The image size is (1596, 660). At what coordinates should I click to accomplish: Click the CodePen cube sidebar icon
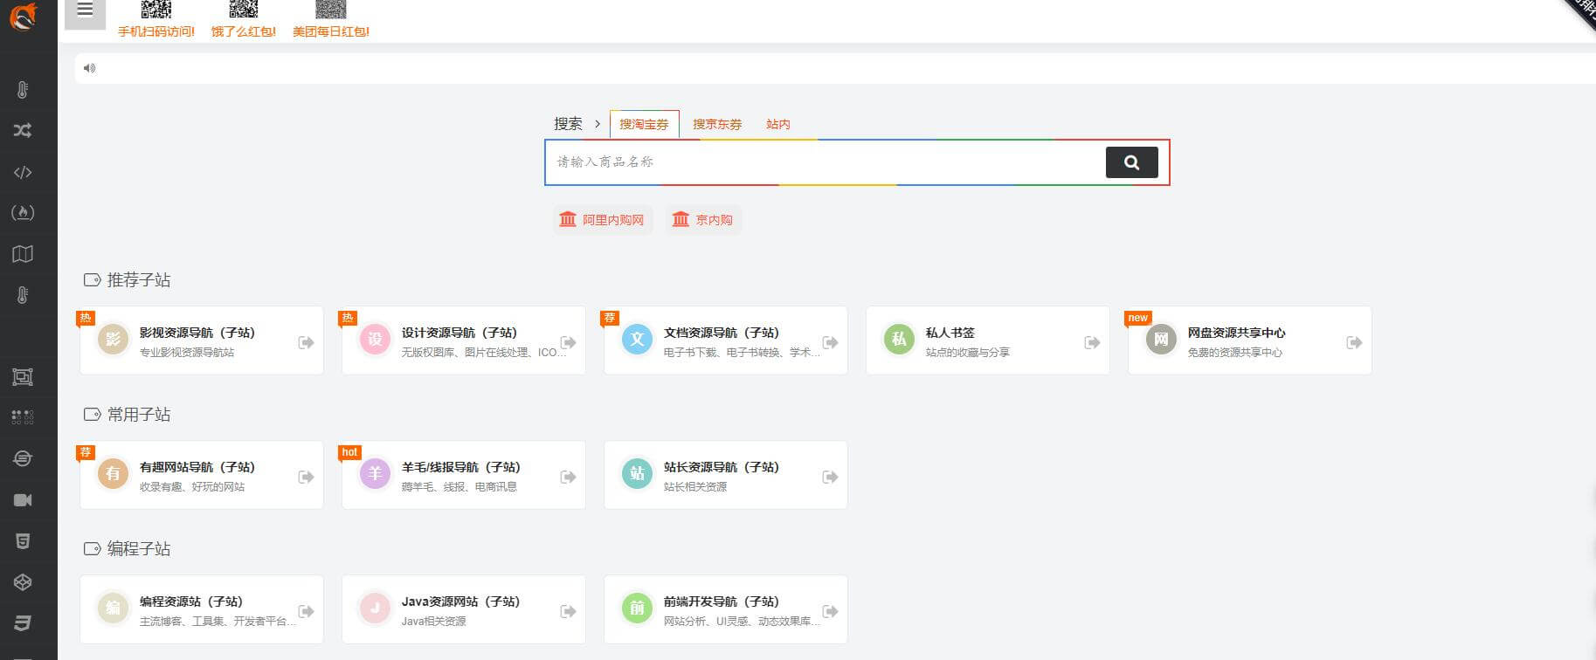coord(23,582)
